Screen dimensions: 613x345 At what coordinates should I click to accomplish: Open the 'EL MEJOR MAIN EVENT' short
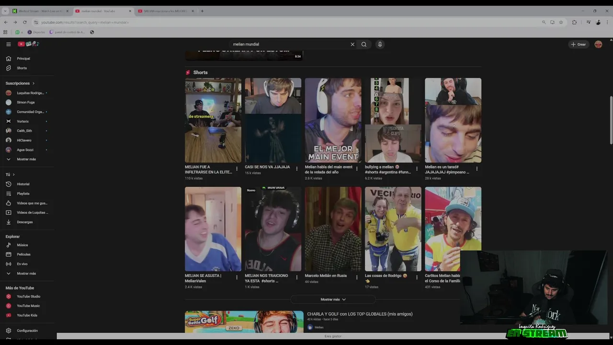pos(333,120)
